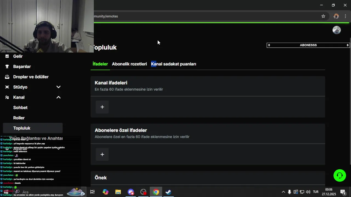Open File Explorer from the taskbar
The width and height of the screenshot is (351, 197).
click(118, 192)
